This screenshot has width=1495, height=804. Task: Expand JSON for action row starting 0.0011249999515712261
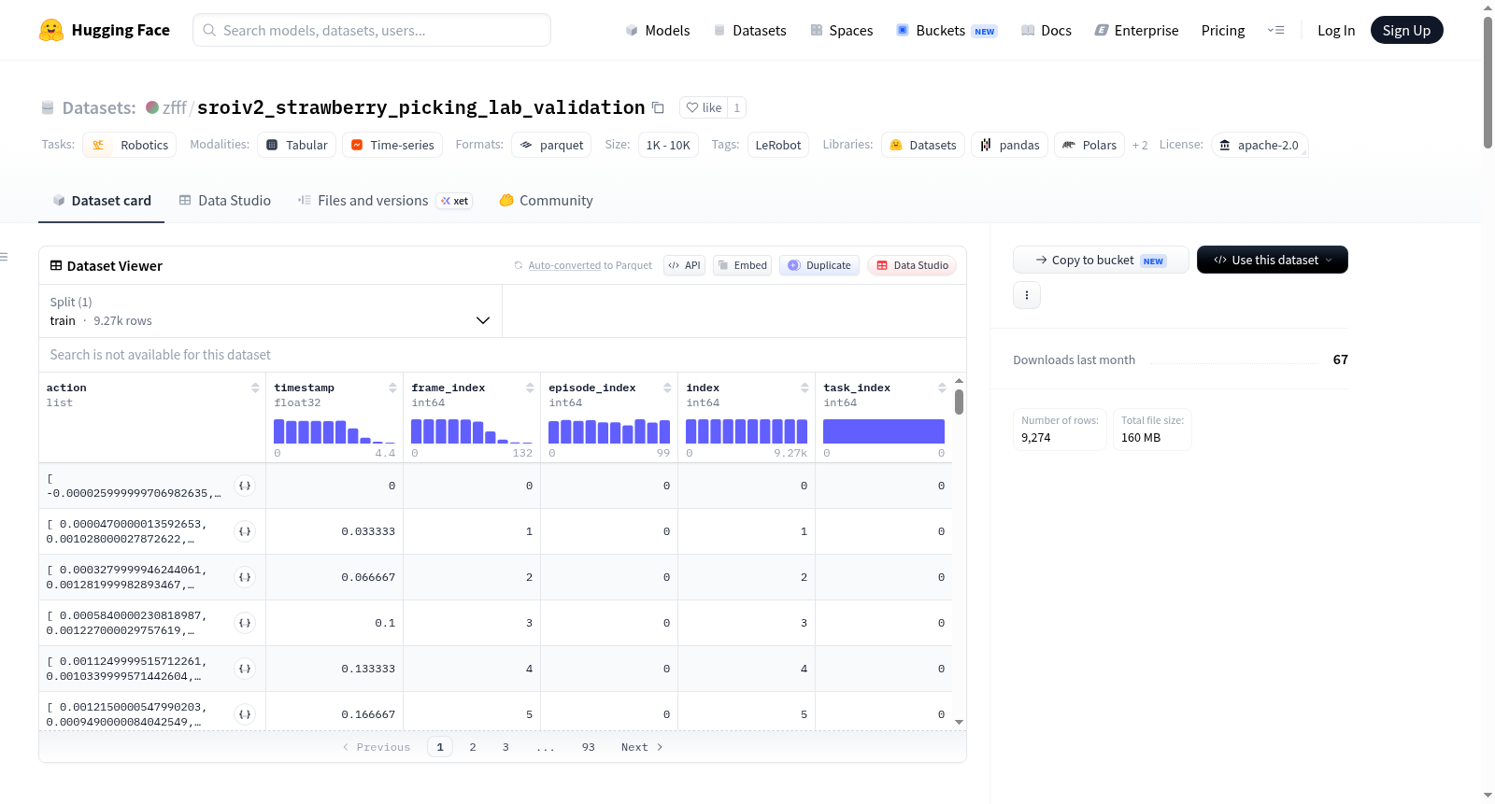click(245, 669)
